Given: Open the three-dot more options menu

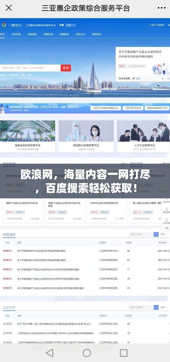Looking at the screenshot, I should 161,8.
